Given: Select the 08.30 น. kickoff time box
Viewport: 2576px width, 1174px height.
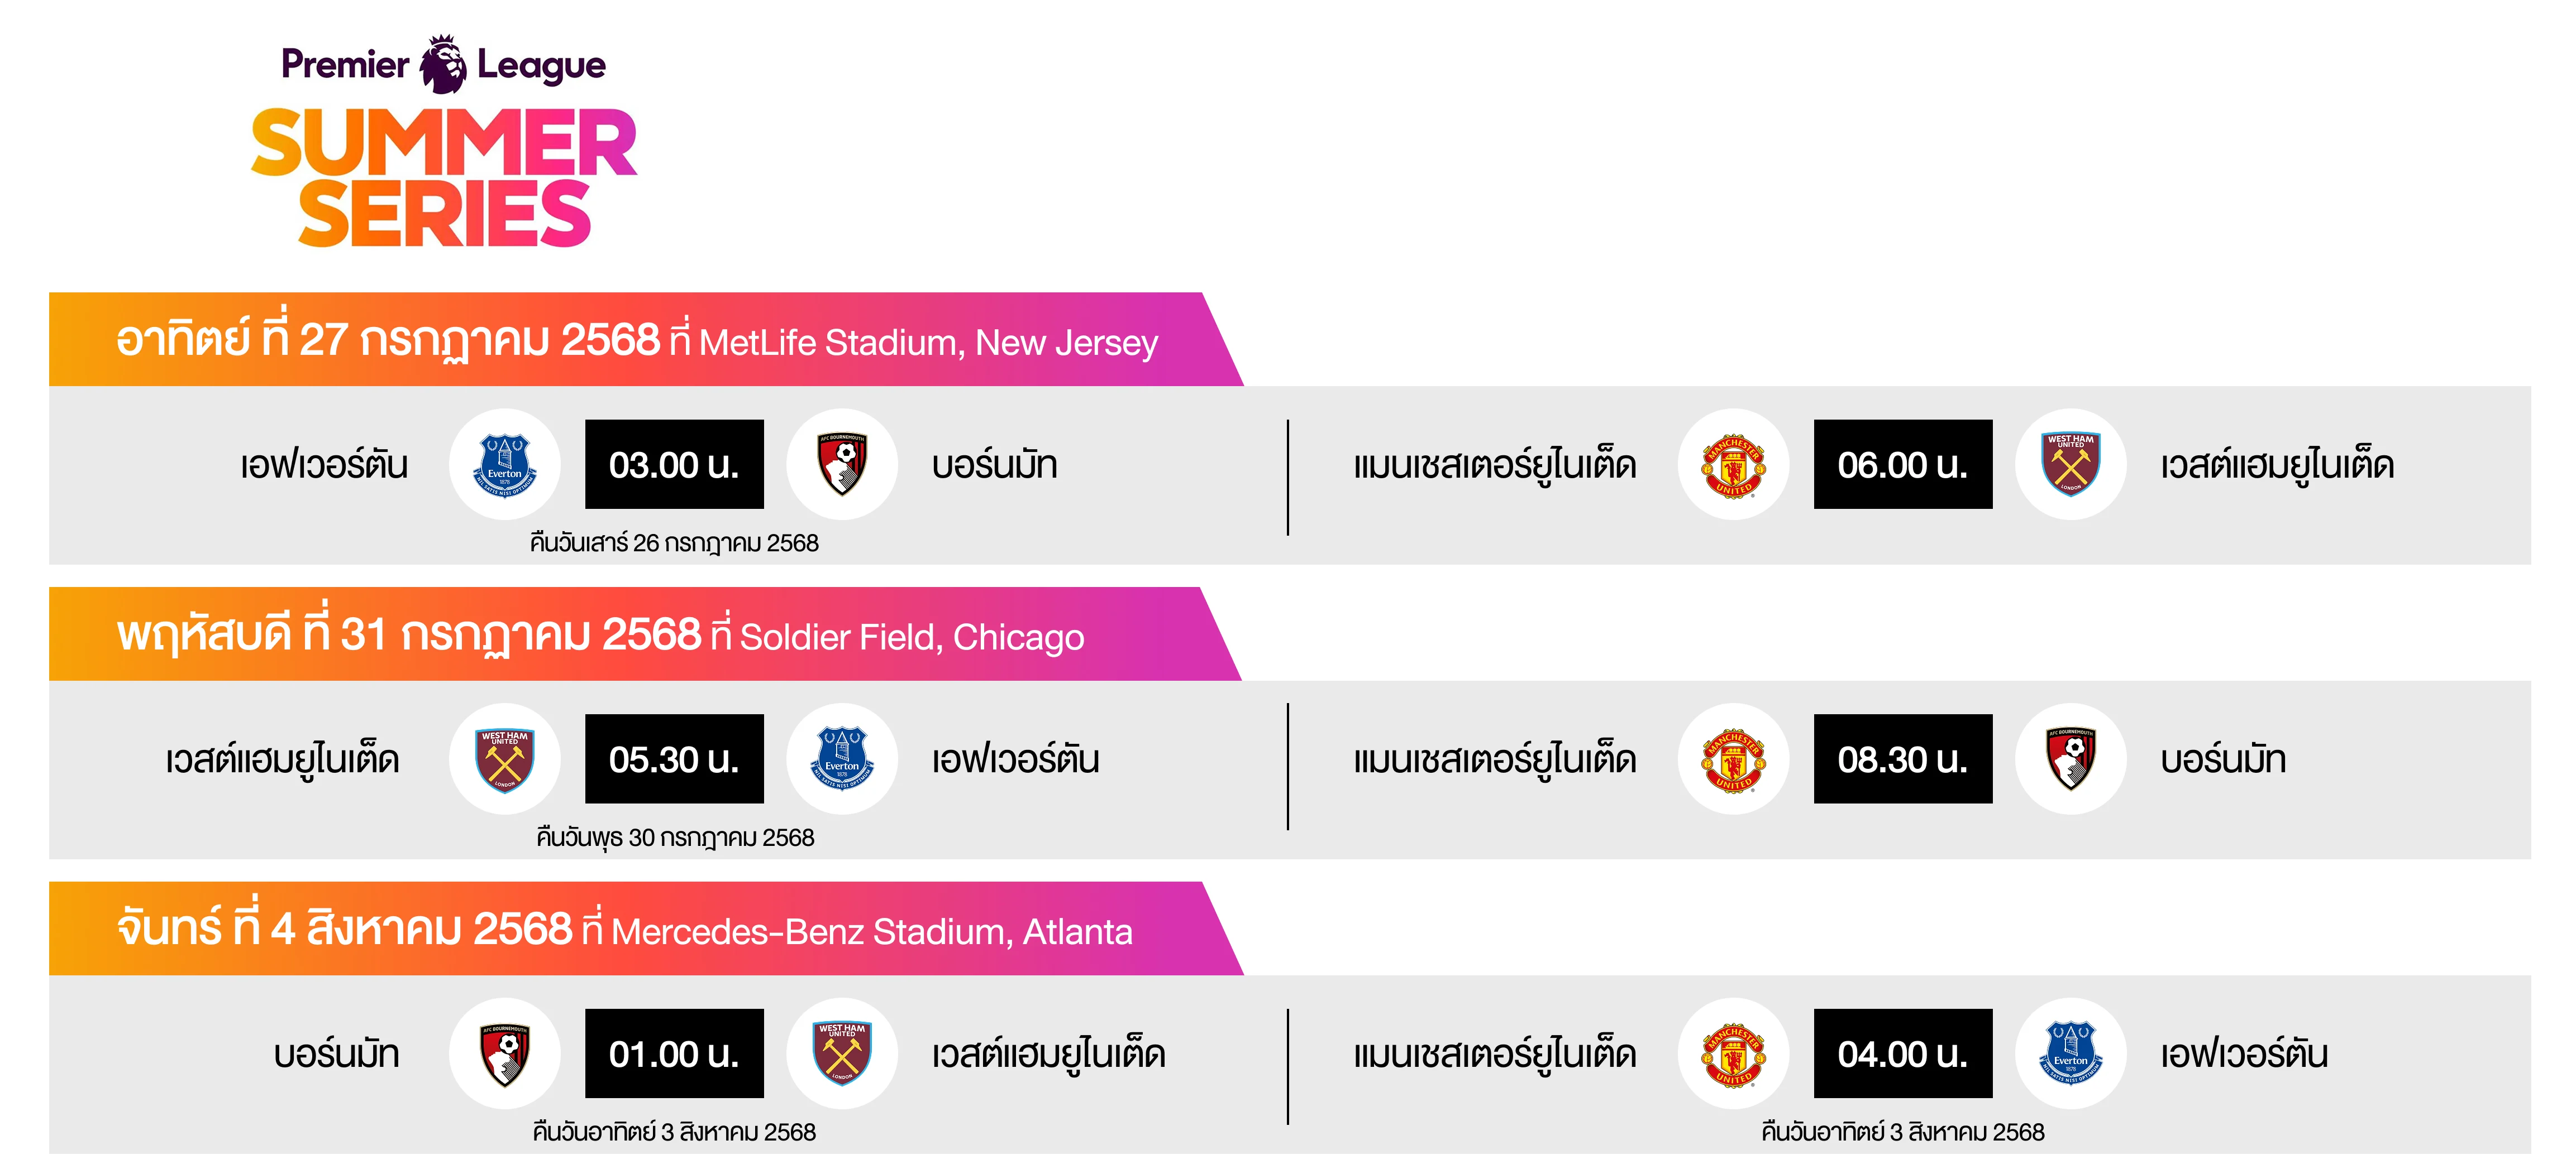Looking at the screenshot, I should pos(1902,759).
